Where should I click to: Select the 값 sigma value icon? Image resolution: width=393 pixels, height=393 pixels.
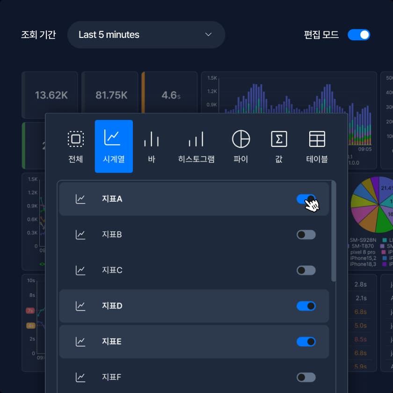(279, 139)
